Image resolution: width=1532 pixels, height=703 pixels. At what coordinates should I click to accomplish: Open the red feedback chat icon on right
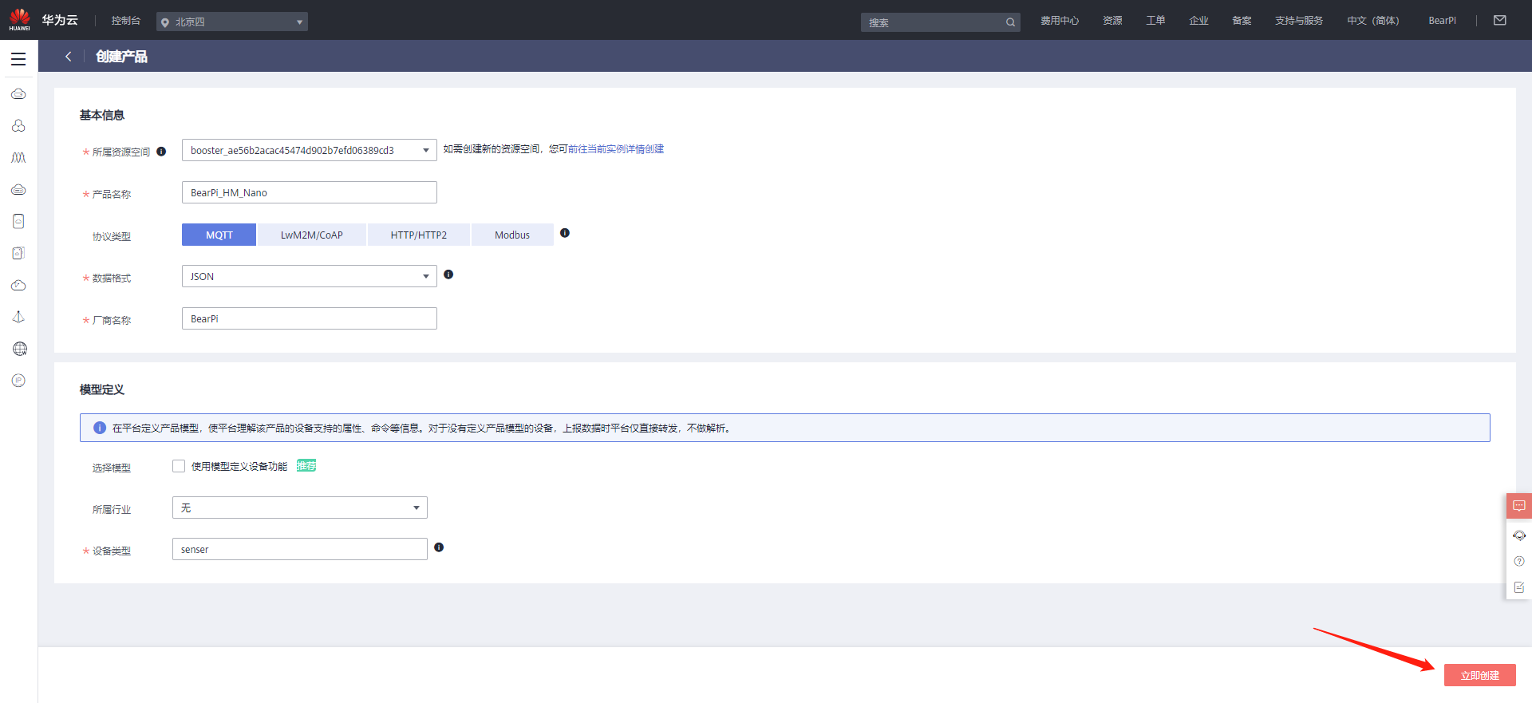pyautogui.click(x=1518, y=506)
